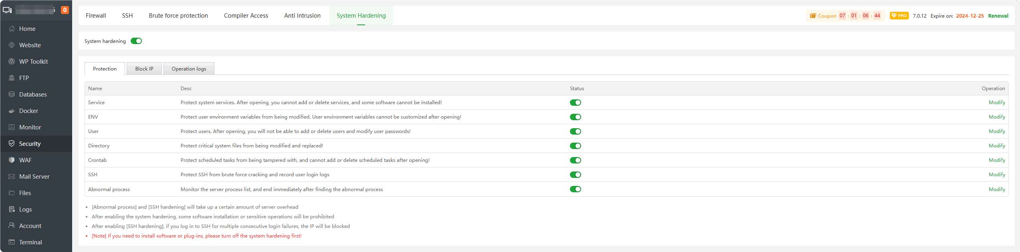
Task: Click the green Renewal link
Action: 998,16
